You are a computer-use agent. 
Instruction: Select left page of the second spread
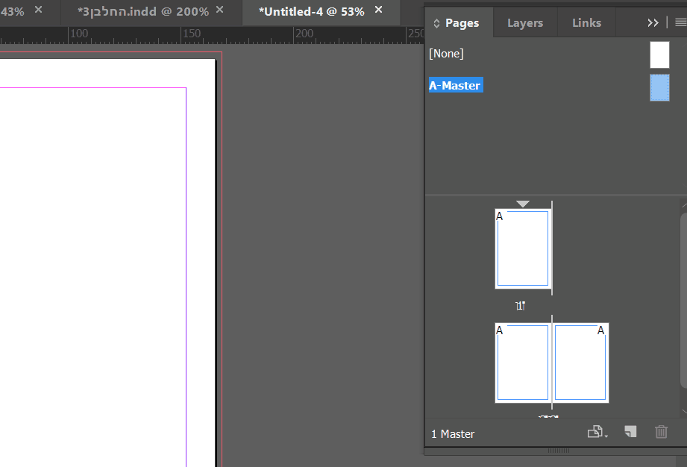point(523,363)
